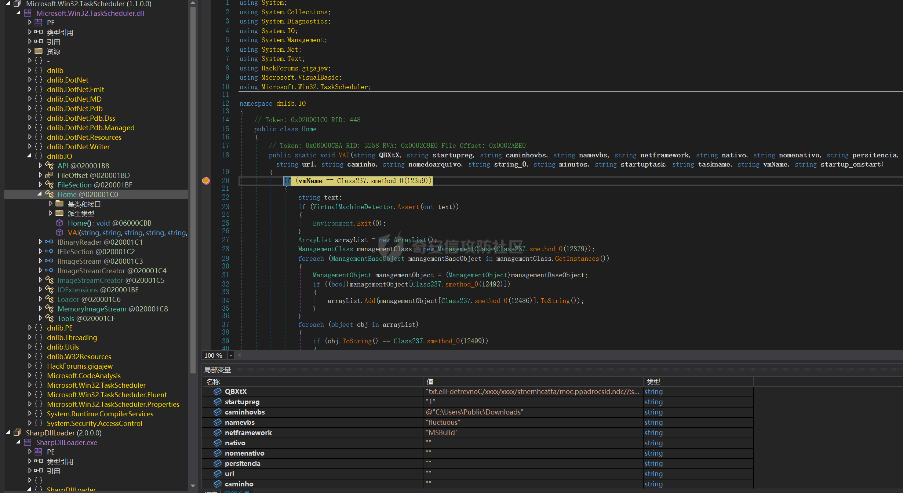Click the FileOffset enum icon
The height and width of the screenshot is (493, 903).
pos(50,175)
